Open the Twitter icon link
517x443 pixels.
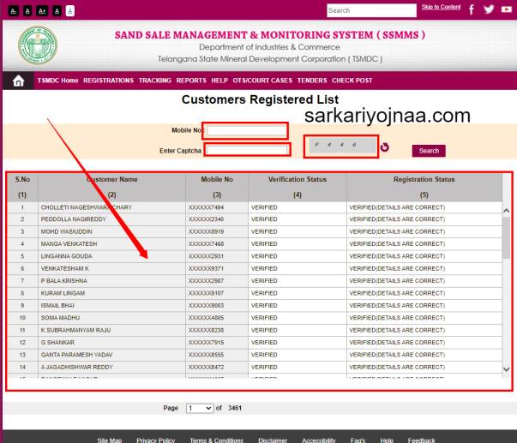coord(489,9)
